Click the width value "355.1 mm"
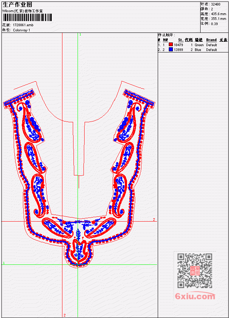229x318 pixels. point(219,19)
